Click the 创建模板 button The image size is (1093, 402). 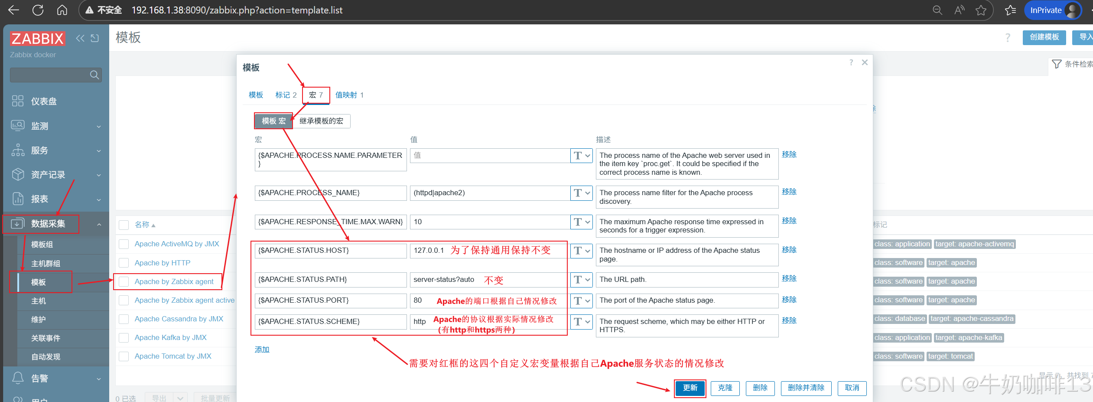[x=1044, y=37]
